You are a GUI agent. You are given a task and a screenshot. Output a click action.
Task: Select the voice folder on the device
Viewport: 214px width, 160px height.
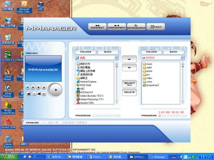click(147, 82)
